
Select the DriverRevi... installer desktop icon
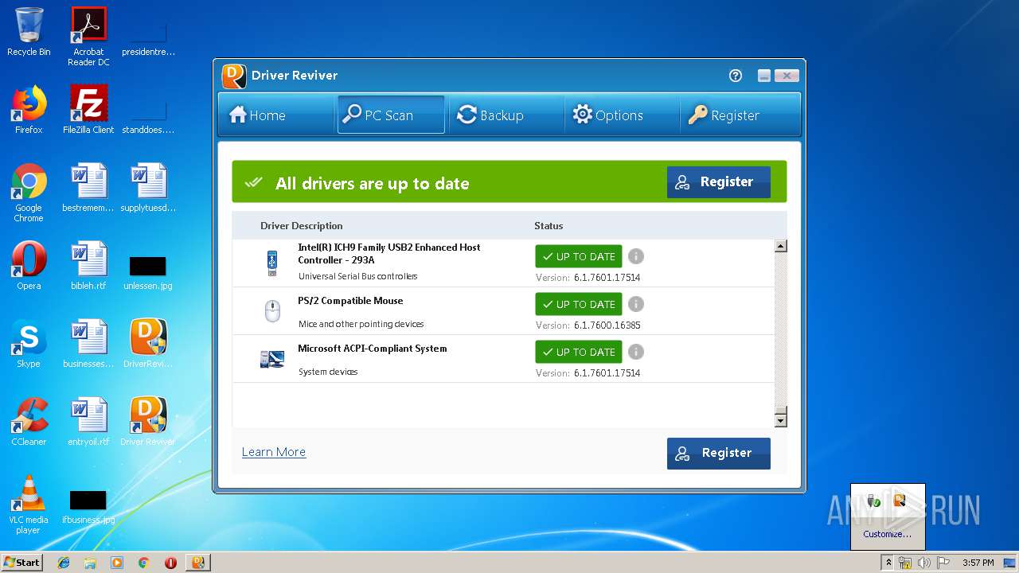[148, 344]
